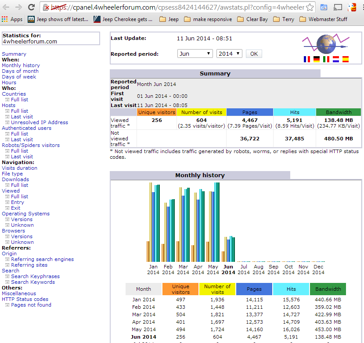The width and height of the screenshot is (364, 343).
Task: Open the Webmaster Stuff bookmarks folder
Action: [323, 19]
